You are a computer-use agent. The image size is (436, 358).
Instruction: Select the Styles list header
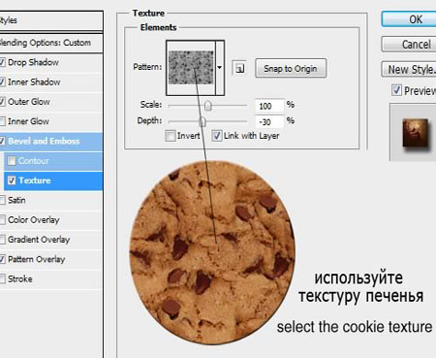(51, 20)
